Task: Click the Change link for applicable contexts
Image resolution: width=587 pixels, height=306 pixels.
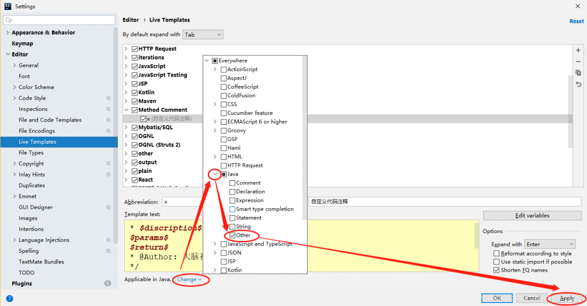Action: click(189, 279)
